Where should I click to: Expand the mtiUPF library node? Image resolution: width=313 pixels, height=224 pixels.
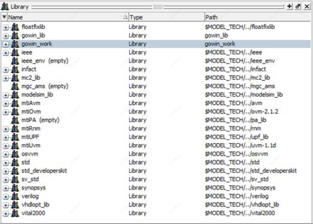click(6, 138)
